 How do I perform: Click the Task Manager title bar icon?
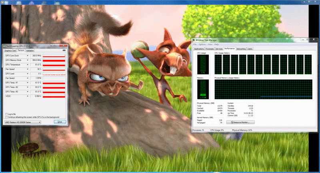(194, 40)
